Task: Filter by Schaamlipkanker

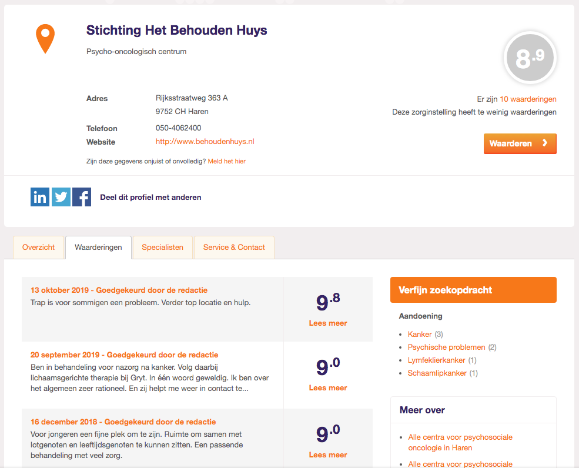Action: click(x=437, y=373)
